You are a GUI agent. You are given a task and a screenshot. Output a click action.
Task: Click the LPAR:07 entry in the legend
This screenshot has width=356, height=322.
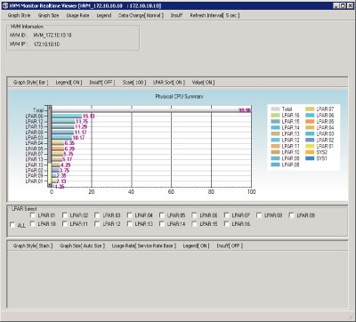325,109
